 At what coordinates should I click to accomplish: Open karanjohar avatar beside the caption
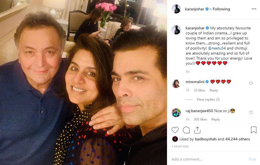coord(176,30)
